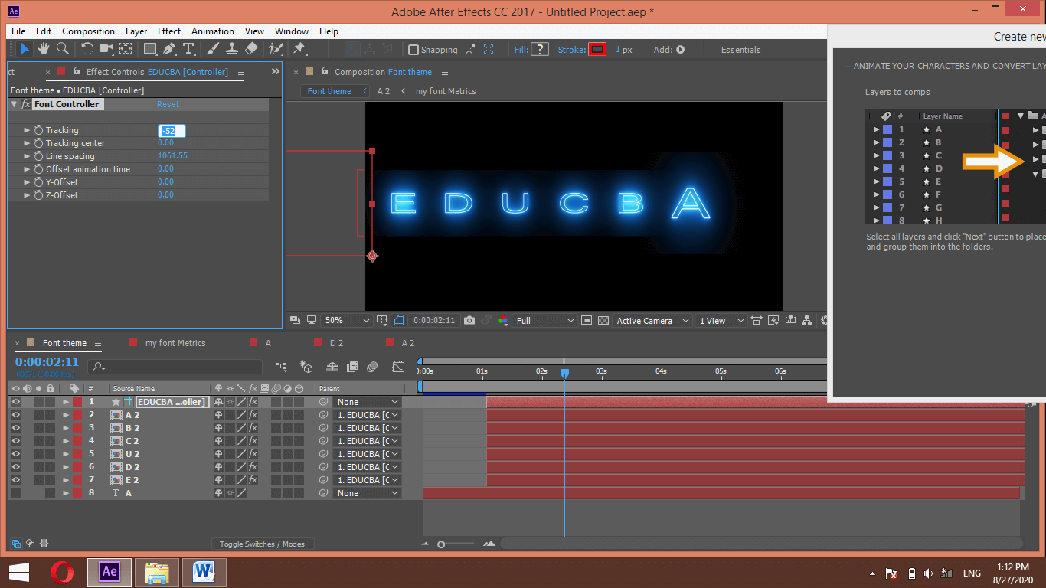Expand the Line spacing property
This screenshot has height=588, width=1046.
click(x=28, y=156)
